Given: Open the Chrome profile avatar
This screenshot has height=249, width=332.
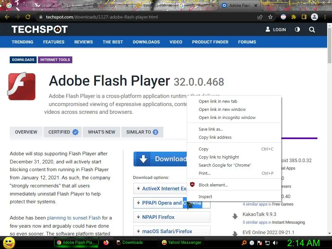Looking at the screenshot, I should coord(314,17).
